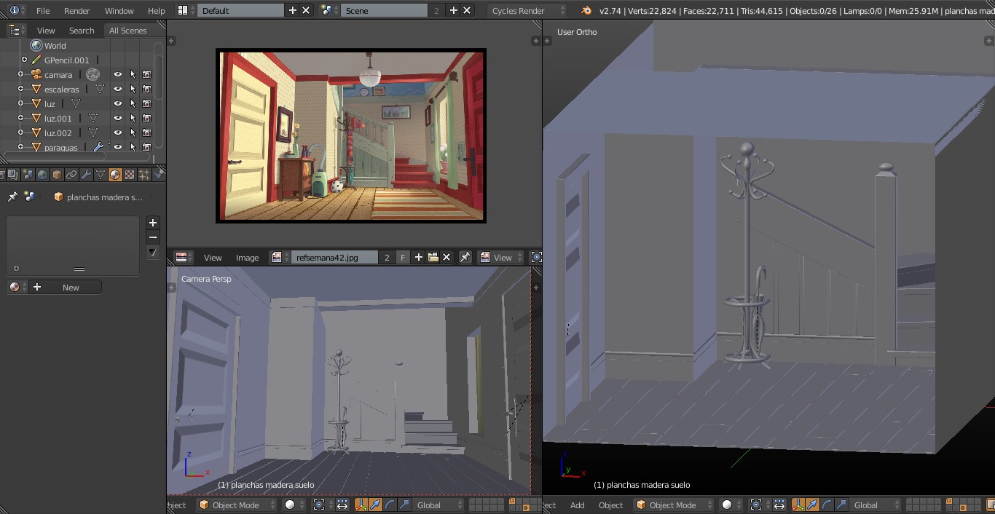
Task: Delete the current Scene with X icon
Action: point(467,10)
